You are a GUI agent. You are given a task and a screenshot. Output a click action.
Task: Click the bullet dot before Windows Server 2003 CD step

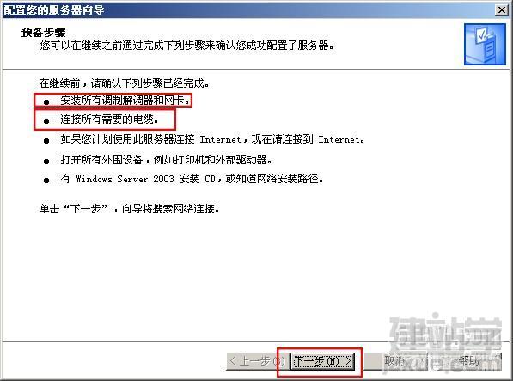tap(46, 180)
